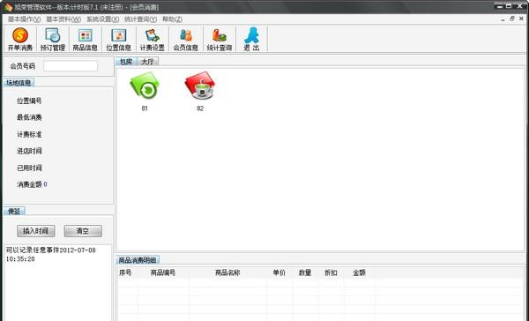Click the 单价 column header

pos(279,272)
